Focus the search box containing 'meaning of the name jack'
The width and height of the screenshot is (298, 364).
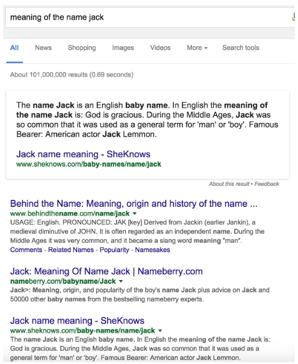pos(149,18)
